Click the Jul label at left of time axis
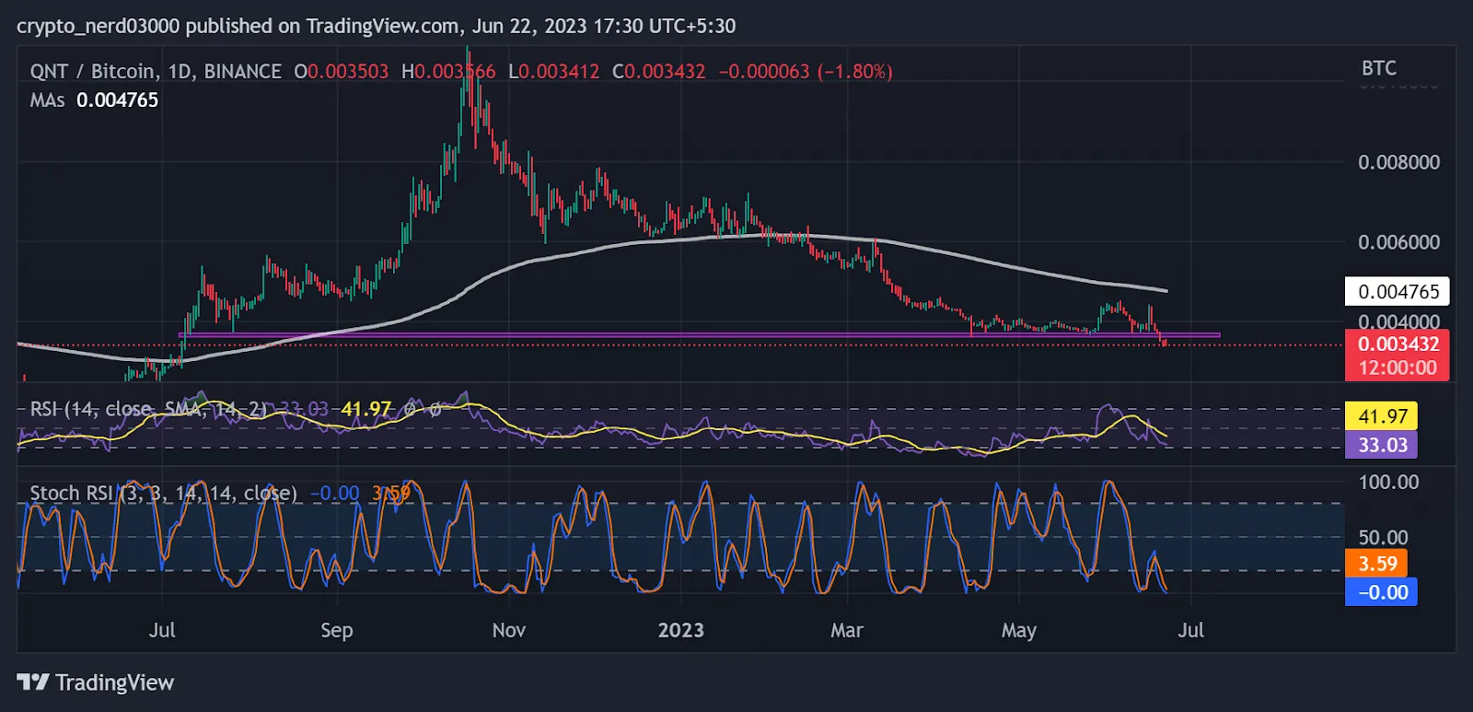 click(x=162, y=630)
